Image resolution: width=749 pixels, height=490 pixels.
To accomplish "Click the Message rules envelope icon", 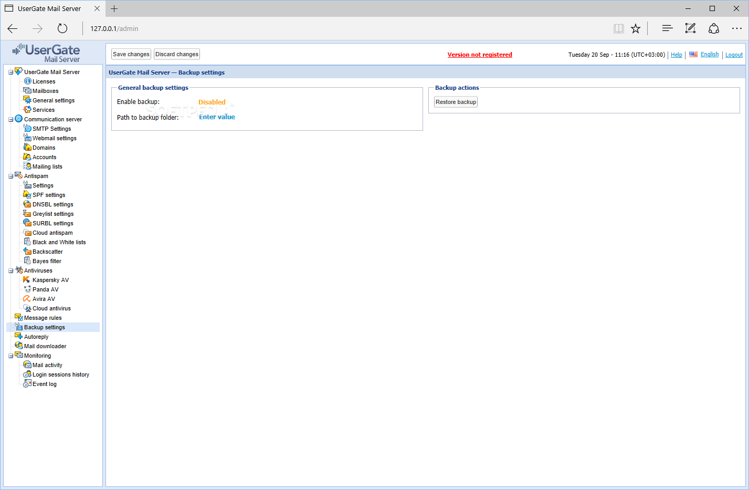I will point(18,317).
